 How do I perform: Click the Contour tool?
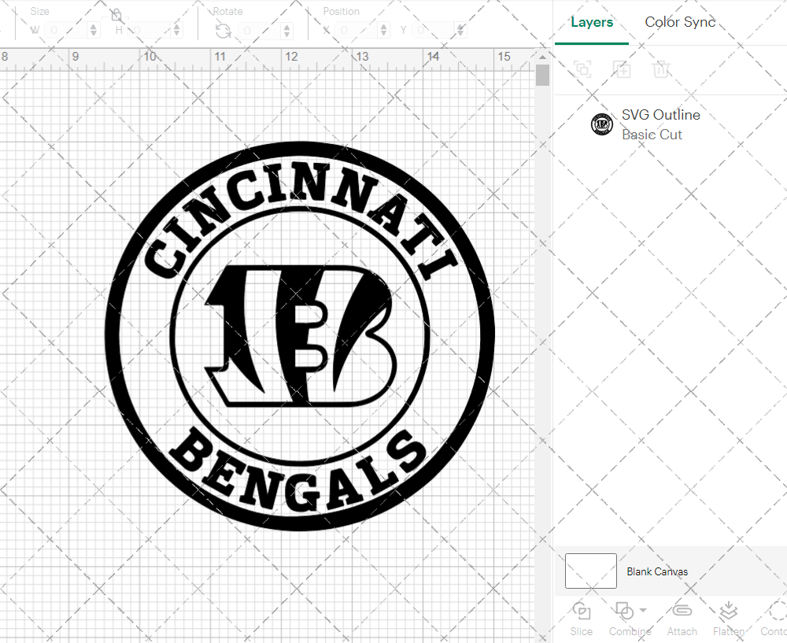[x=775, y=618]
